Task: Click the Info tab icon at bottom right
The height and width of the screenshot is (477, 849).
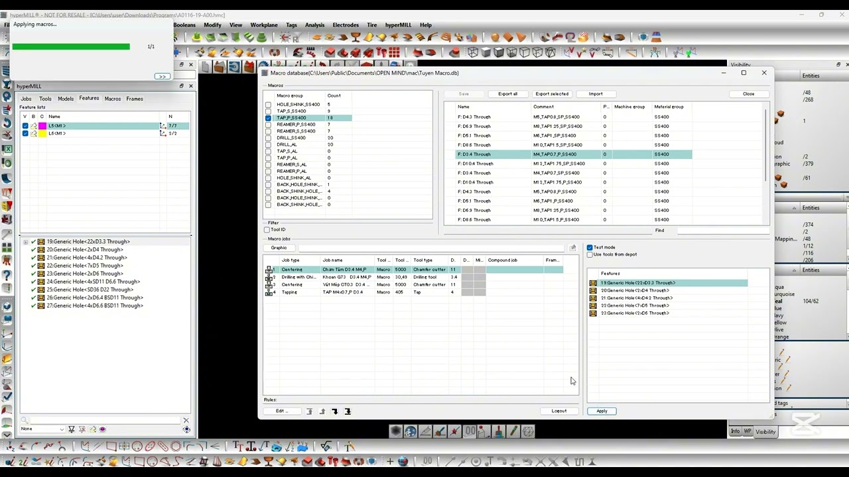Action: click(x=735, y=432)
